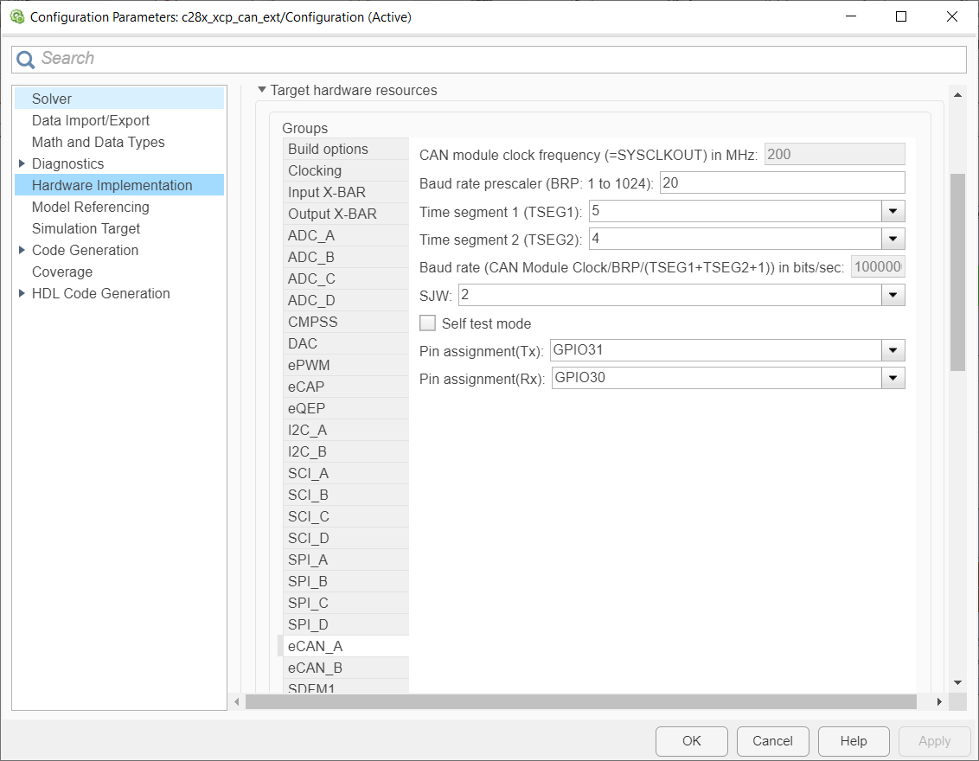Viewport: 979px width, 761px height.
Task: Click the Simulink logo in the title bar
Action: click(x=16, y=16)
